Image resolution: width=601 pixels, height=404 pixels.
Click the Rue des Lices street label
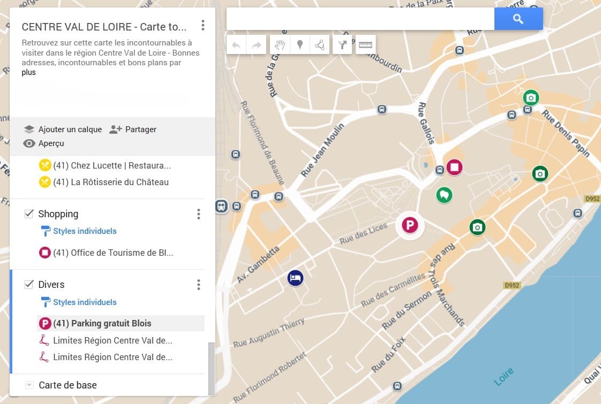(363, 234)
